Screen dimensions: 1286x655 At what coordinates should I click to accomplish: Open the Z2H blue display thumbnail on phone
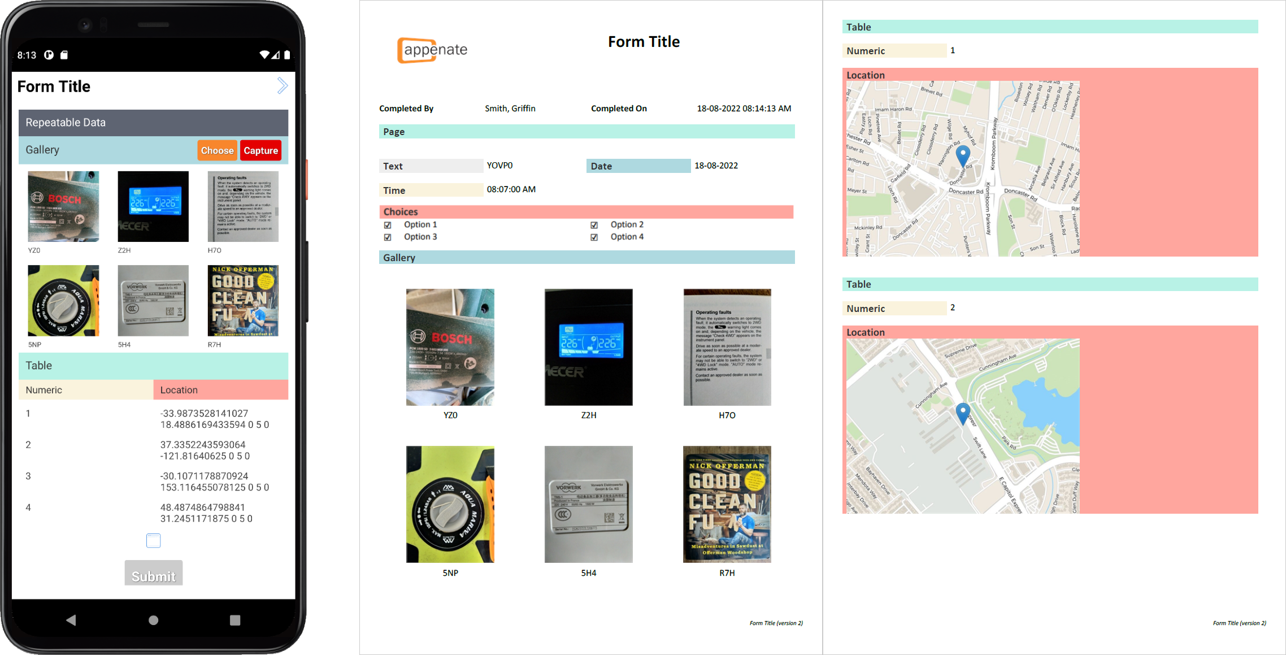click(153, 206)
